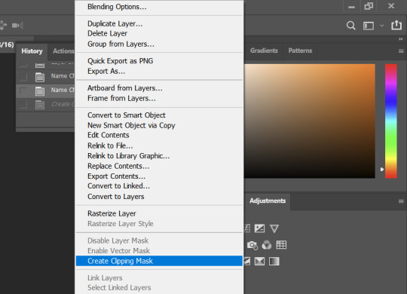Choose Convert to Linked
407x294 pixels.
[x=159, y=186]
